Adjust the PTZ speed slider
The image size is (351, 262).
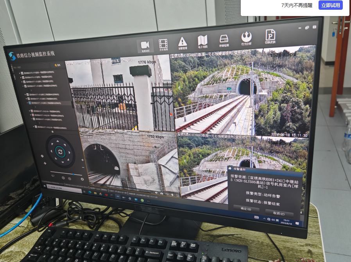[73, 173]
